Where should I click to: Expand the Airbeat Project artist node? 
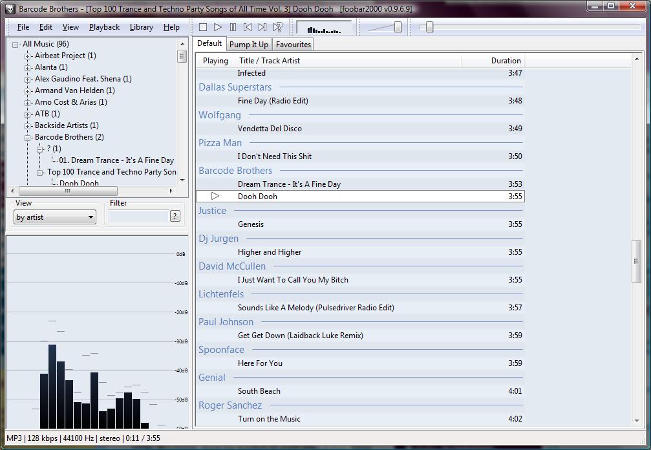pos(28,56)
